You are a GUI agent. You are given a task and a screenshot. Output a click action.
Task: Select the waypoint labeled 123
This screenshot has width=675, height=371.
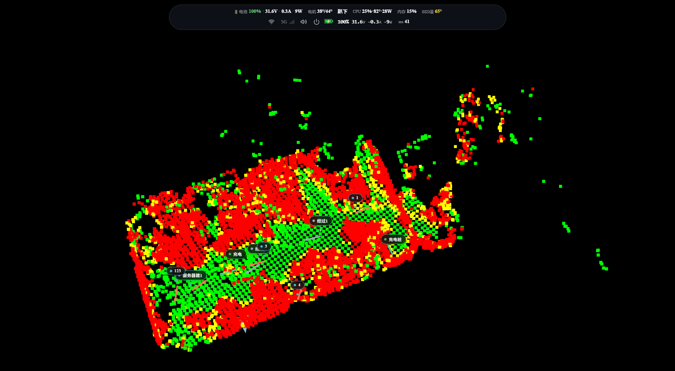176,271
